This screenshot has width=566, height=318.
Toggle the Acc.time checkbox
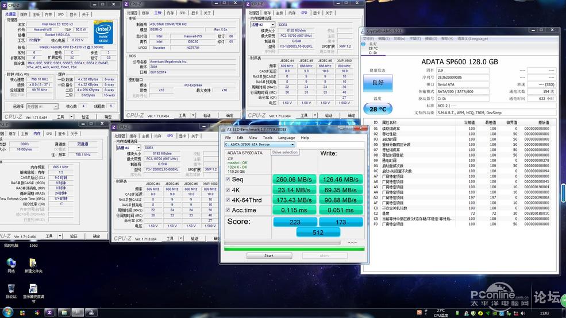tap(228, 210)
